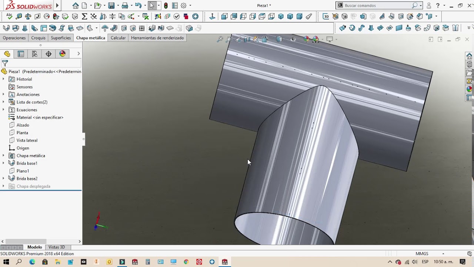Switch to the Croquis tab
The image size is (474, 267).
point(38,38)
